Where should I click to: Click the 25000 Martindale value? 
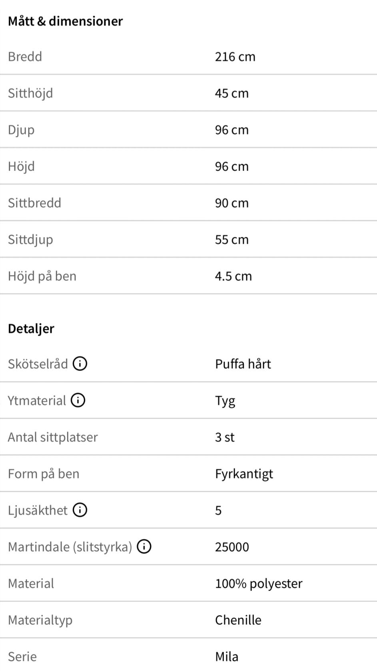click(x=232, y=547)
